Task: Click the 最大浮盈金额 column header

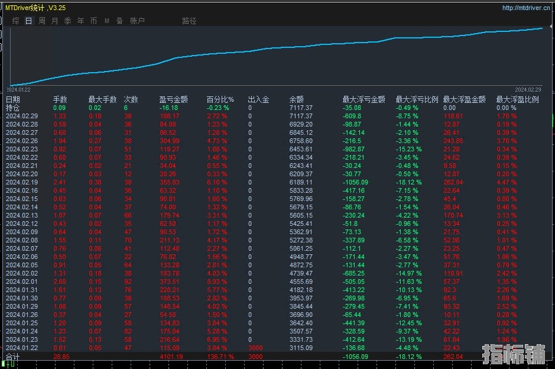Action: [465, 99]
